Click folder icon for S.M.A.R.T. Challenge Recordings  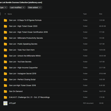click(x=6, y=97)
